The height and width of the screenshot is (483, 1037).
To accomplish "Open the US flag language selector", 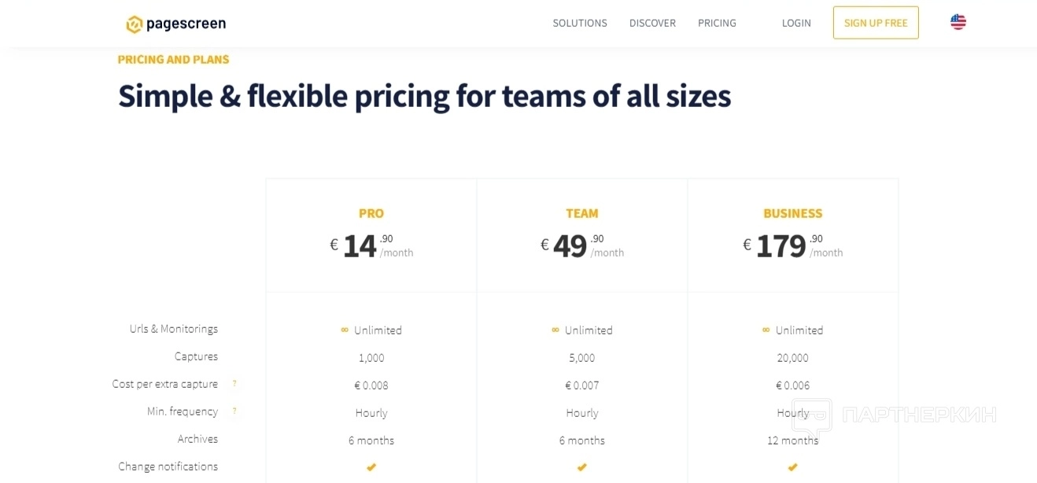I will pyautogui.click(x=958, y=22).
